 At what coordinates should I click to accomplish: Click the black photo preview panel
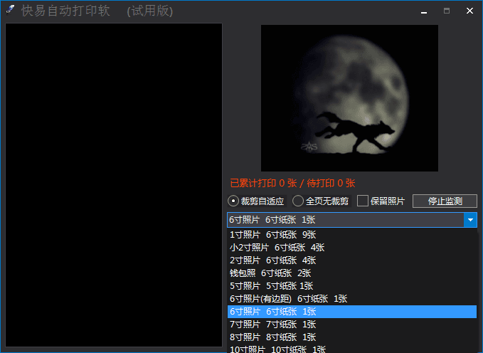coord(114,185)
